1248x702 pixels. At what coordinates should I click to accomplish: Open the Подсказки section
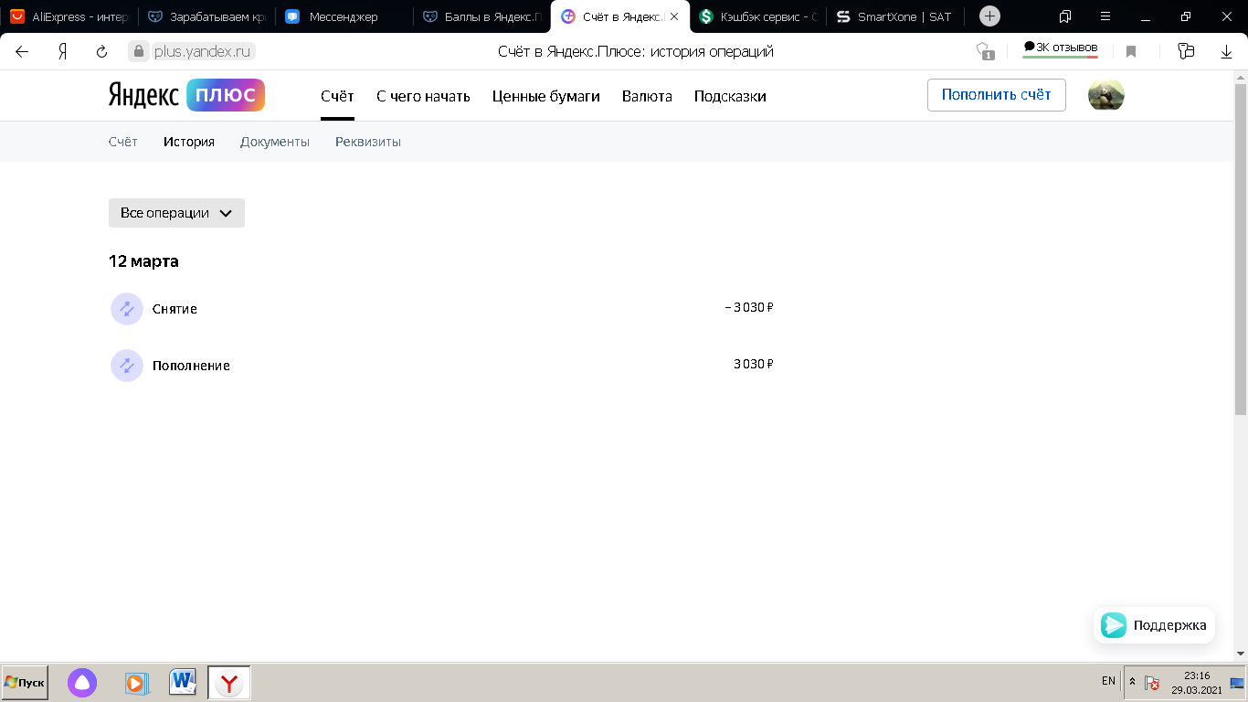click(730, 96)
